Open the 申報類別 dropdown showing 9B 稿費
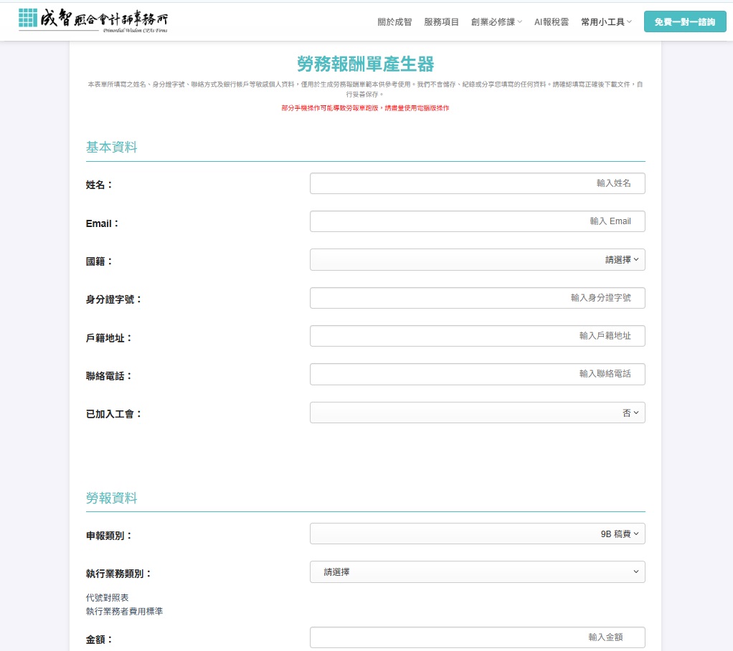733x651 pixels. (477, 534)
